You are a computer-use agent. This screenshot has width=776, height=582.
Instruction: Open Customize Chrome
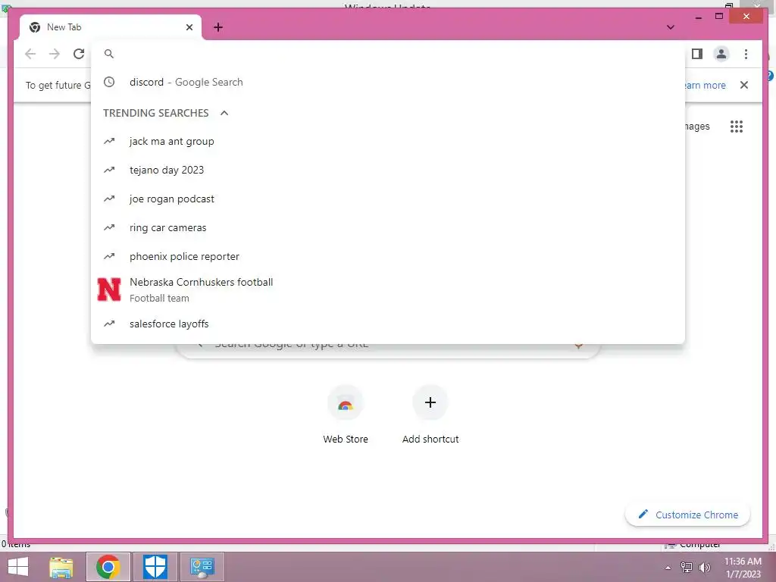pos(688,515)
